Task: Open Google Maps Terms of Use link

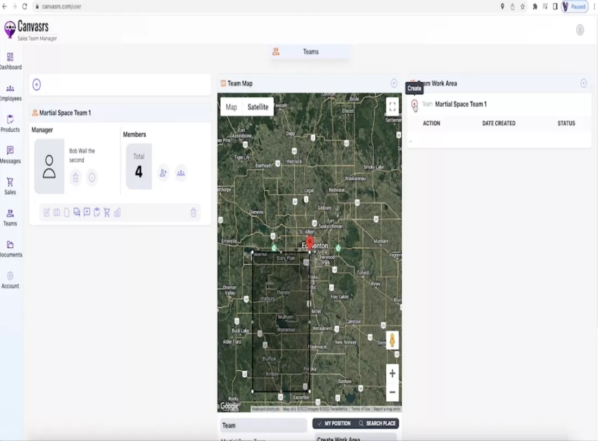Action: (360, 409)
